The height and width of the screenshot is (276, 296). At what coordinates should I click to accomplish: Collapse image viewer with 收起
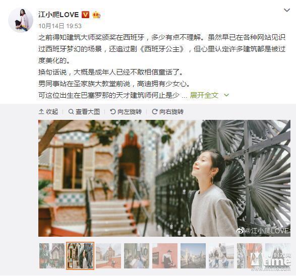point(48,112)
